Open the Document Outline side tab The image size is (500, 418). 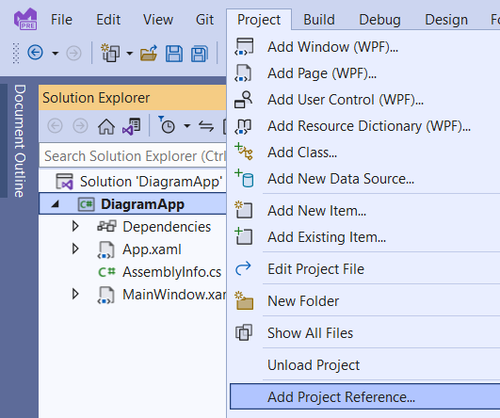tap(20, 141)
